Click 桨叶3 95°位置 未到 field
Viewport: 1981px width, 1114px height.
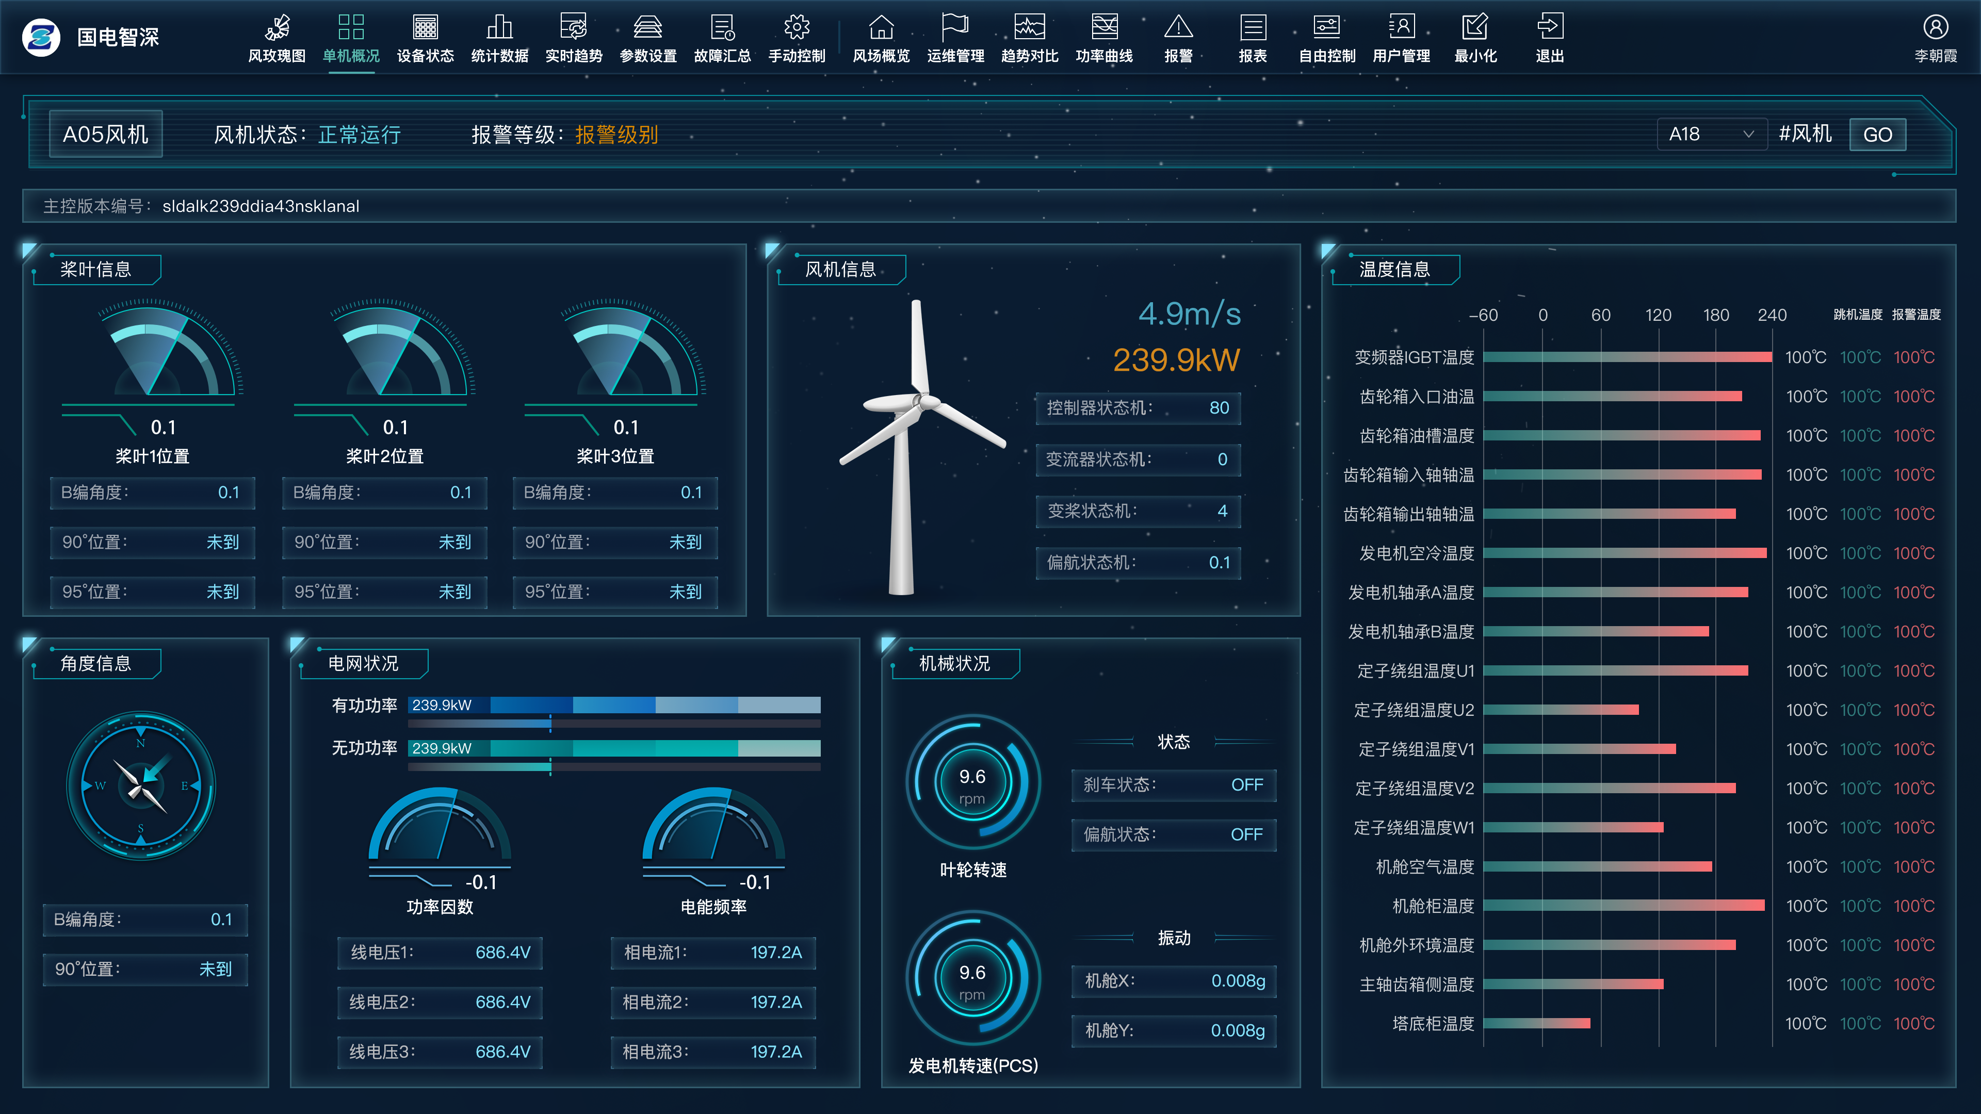pos(615,592)
